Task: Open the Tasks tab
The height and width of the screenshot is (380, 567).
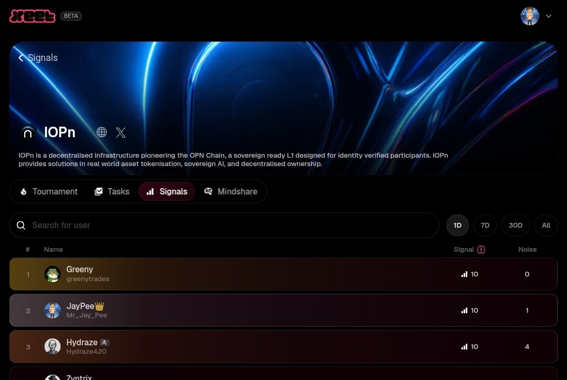Action: point(112,191)
